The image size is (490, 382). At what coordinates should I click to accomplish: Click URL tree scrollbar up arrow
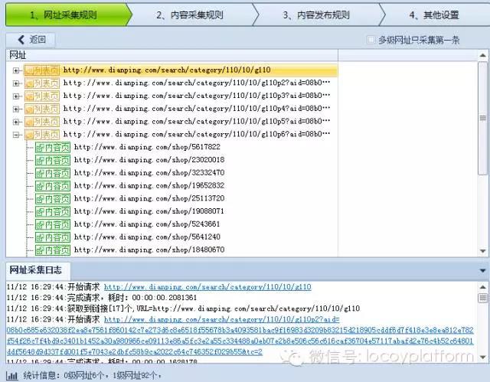(x=482, y=56)
